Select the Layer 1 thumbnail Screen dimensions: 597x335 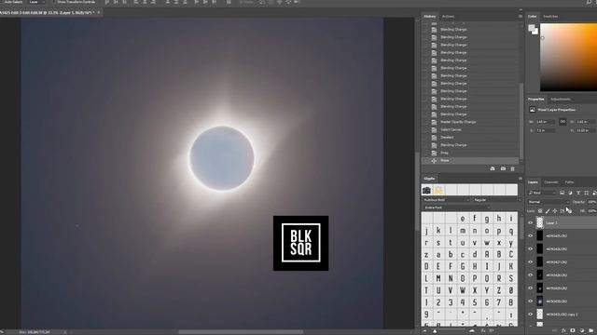click(540, 223)
